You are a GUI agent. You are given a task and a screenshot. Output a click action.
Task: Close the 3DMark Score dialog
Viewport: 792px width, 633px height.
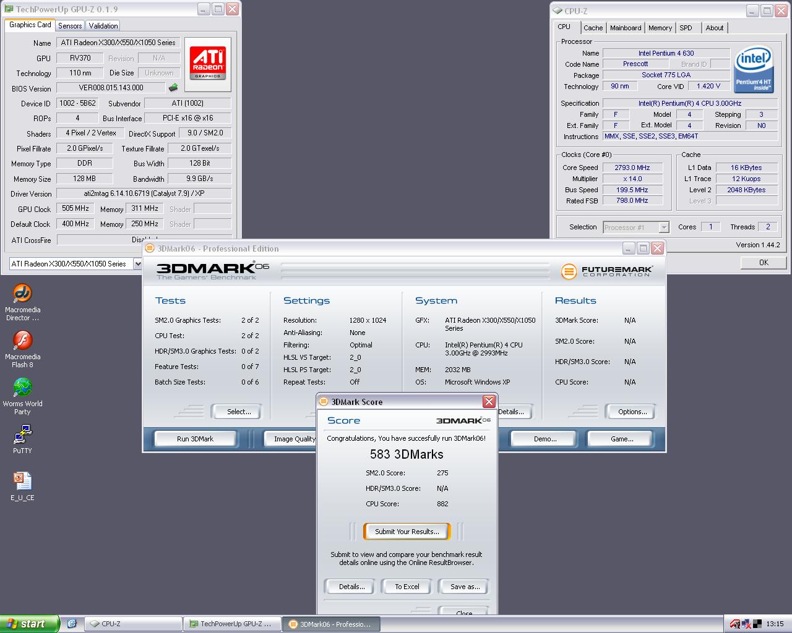(489, 402)
